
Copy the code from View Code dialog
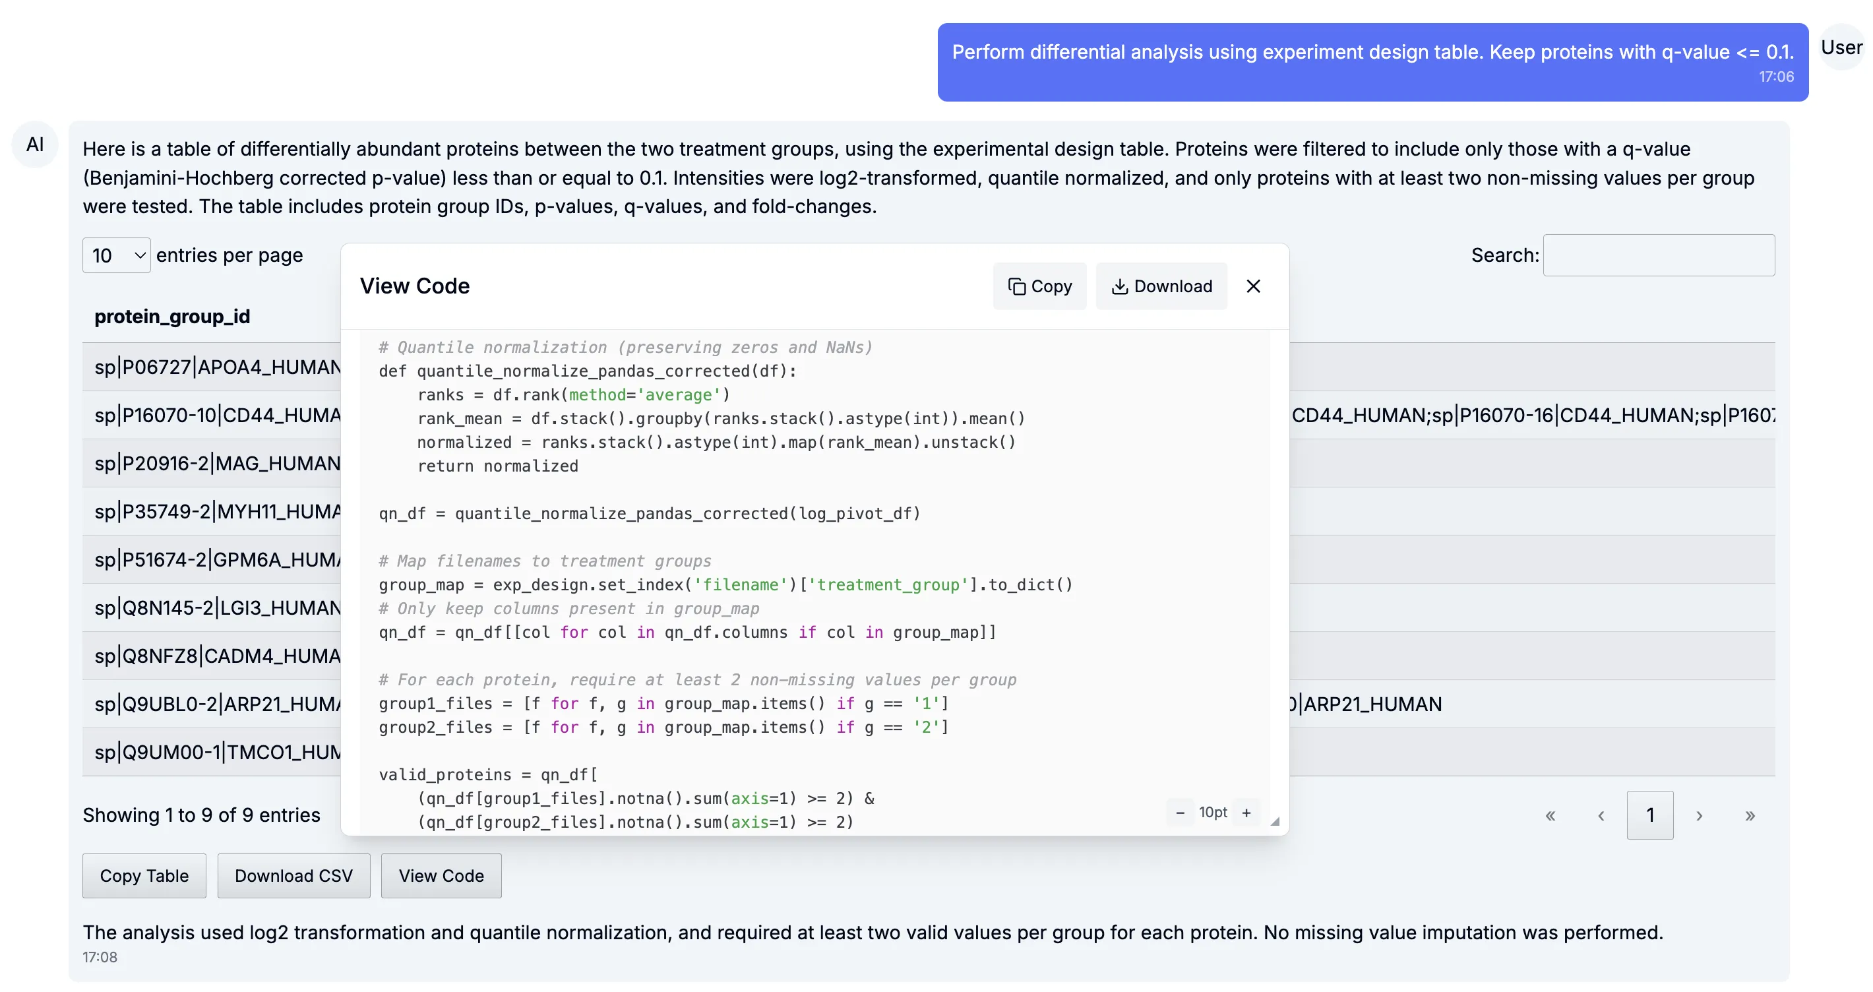tap(1039, 286)
